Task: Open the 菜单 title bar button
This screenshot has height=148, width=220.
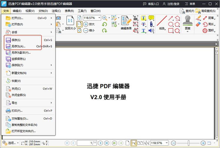Action: [x=190, y=4]
